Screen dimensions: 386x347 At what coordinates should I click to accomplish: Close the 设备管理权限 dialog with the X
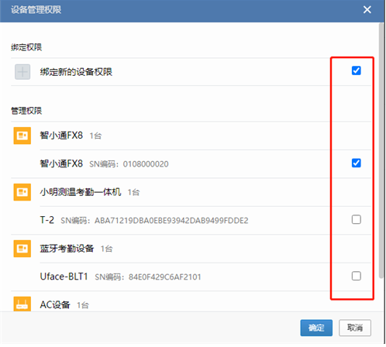367,10
